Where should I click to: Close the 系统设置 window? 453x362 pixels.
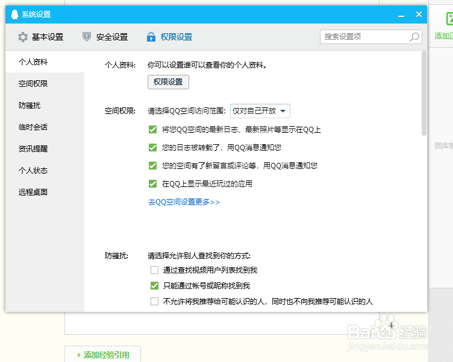[419, 14]
